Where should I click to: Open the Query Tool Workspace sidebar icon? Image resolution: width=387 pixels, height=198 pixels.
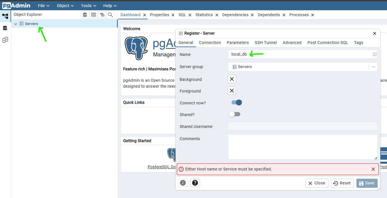point(5,28)
